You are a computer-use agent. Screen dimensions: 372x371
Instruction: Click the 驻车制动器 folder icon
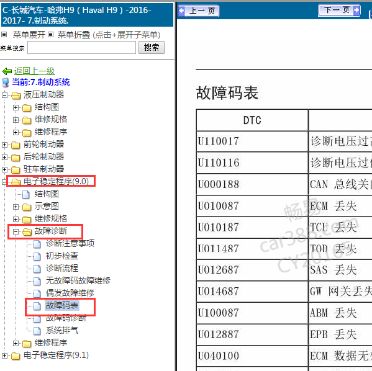click(x=16, y=169)
